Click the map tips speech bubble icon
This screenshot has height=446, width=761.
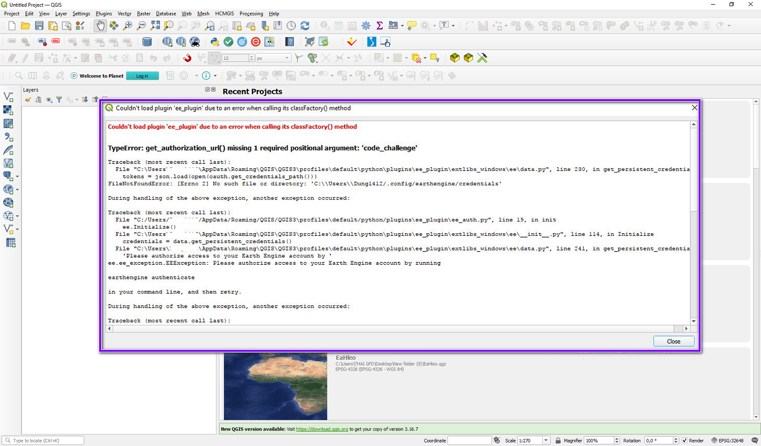411,26
